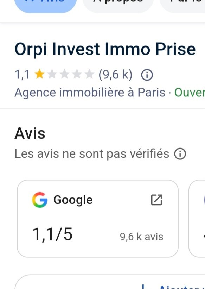Open the (9,6 k) reviews count link
The width and height of the screenshot is (205, 289).
tap(115, 75)
